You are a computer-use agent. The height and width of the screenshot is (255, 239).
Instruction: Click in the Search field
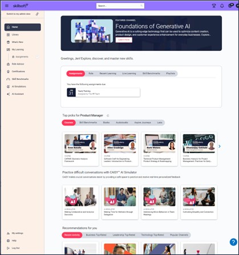coord(120,6)
